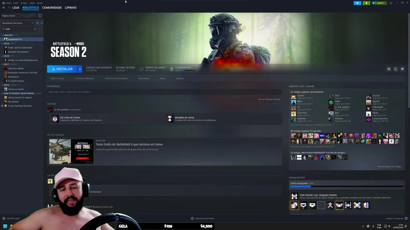Open friend Castiel's avatar
The image size is (410, 230).
pos(293,97)
